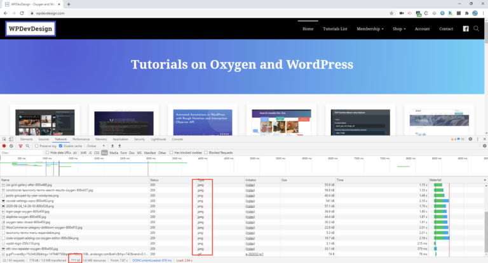Image resolution: width=488 pixels, height=263 pixels.
Task: Open the Contact page link
Action: [446, 29]
